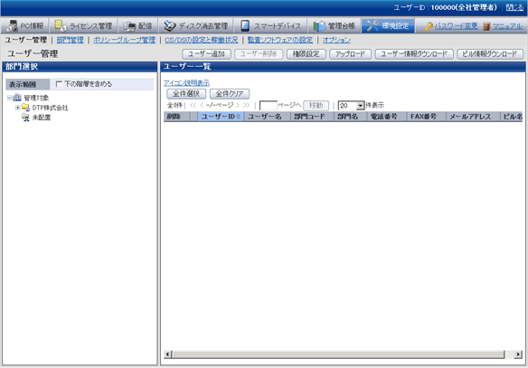Click the horizontal scrollbar left arrow
The height and width of the screenshot is (368, 528).
tap(167, 354)
